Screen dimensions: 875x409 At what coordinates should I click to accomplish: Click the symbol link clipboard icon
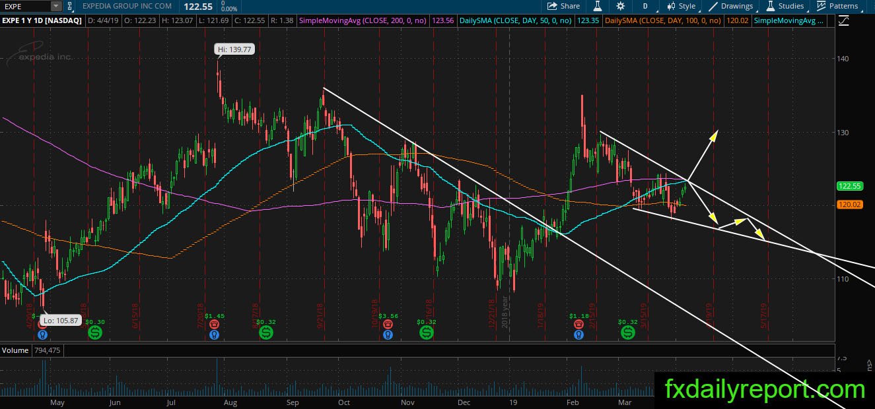point(70,6)
